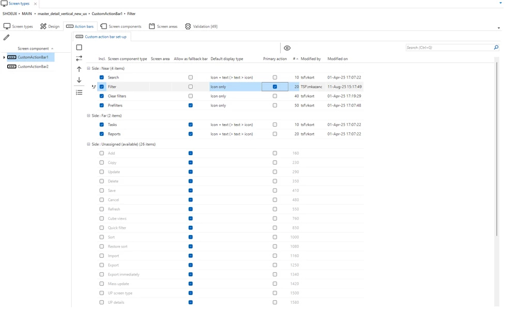This screenshot has width=506, height=310.
Task: Click the pencil edit icon
Action: coord(6,37)
